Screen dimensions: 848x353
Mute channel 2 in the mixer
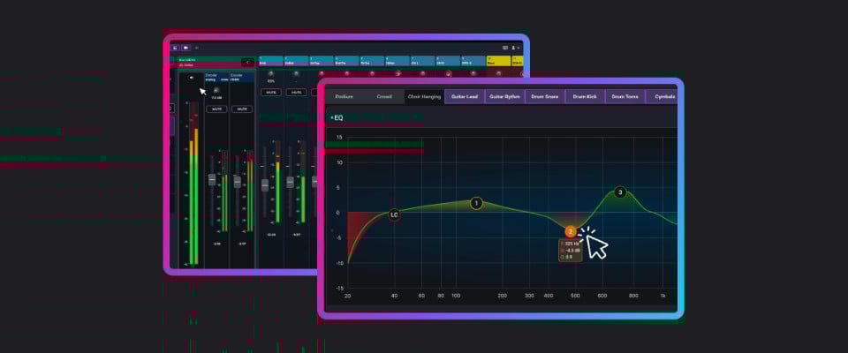pyautogui.click(x=297, y=93)
